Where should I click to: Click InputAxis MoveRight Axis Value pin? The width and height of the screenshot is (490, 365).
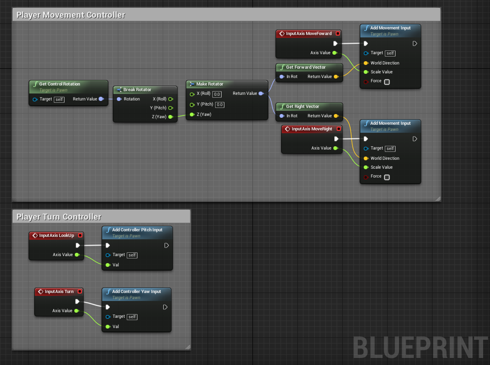(336, 148)
